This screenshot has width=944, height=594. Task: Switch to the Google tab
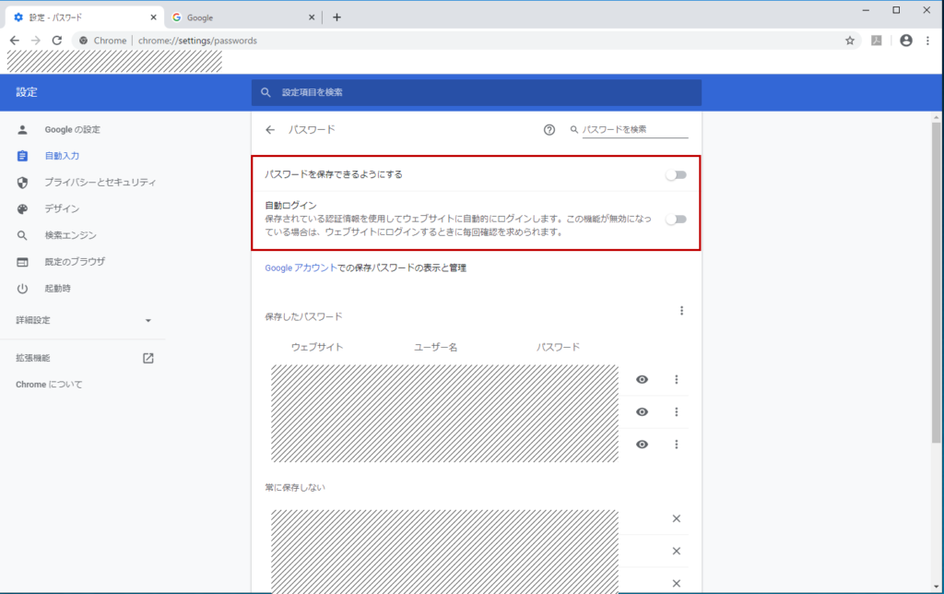tap(242, 18)
